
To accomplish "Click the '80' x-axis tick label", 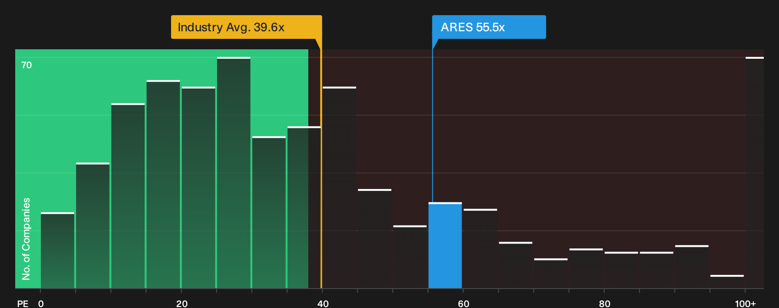I will (x=605, y=303).
